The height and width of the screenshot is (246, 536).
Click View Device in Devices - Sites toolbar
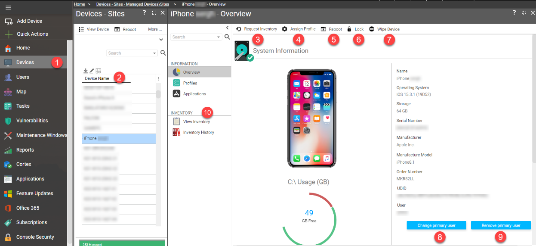(94, 29)
